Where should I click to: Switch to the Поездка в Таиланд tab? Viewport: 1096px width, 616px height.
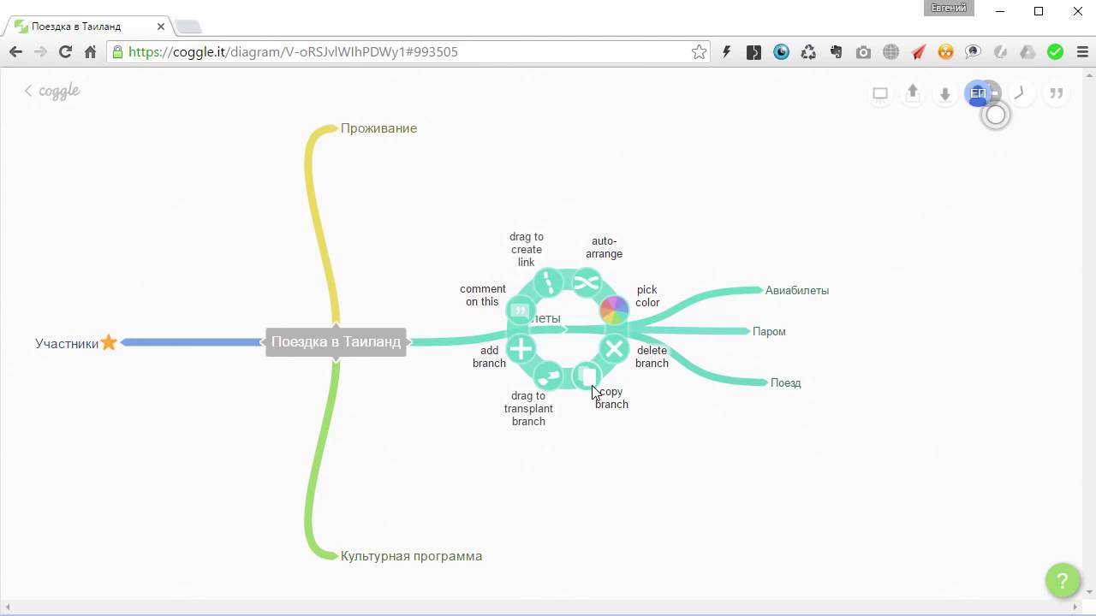pos(90,27)
